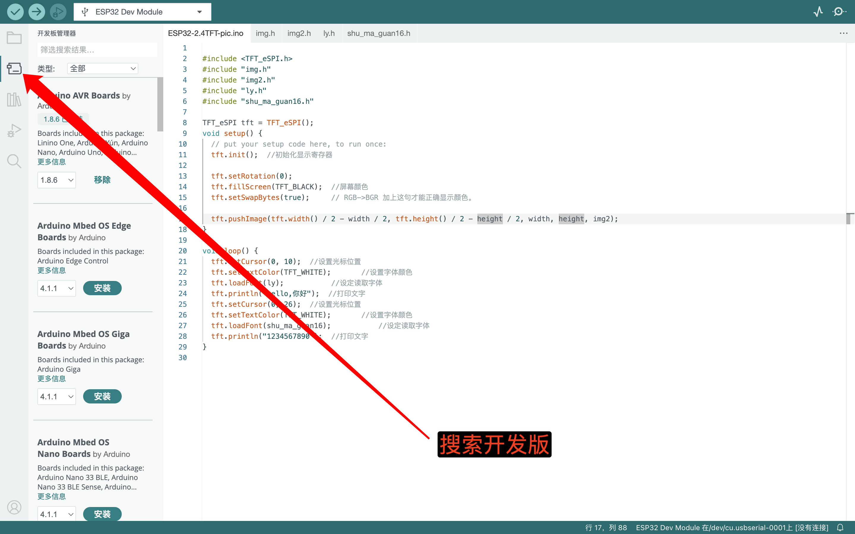Click the Verify checkmark button

click(x=15, y=12)
